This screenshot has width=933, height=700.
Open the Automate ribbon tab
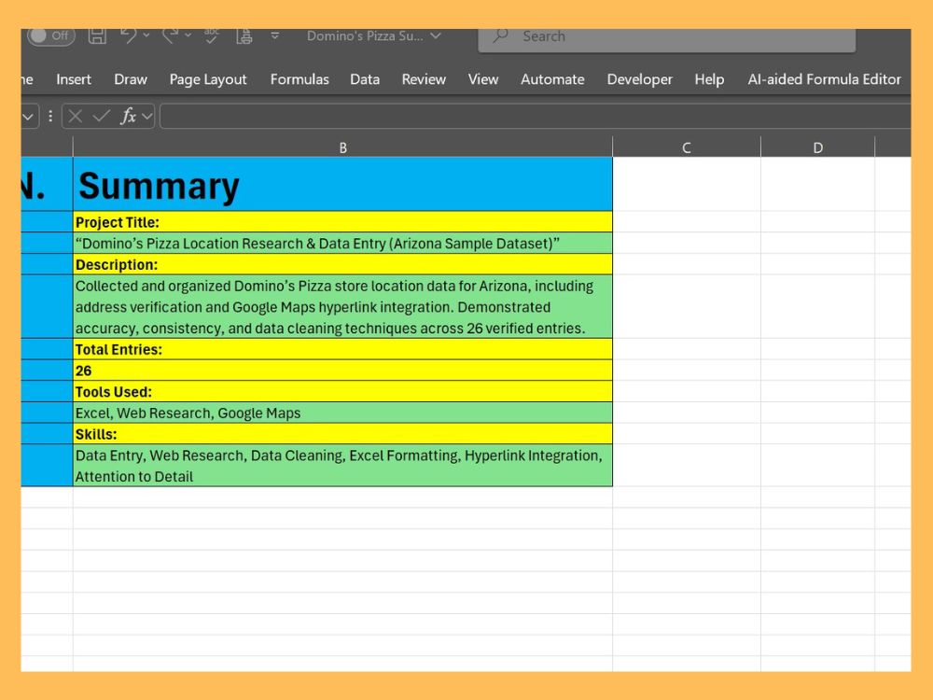(552, 79)
